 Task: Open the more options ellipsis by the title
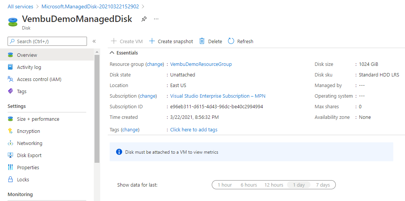click(156, 19)
